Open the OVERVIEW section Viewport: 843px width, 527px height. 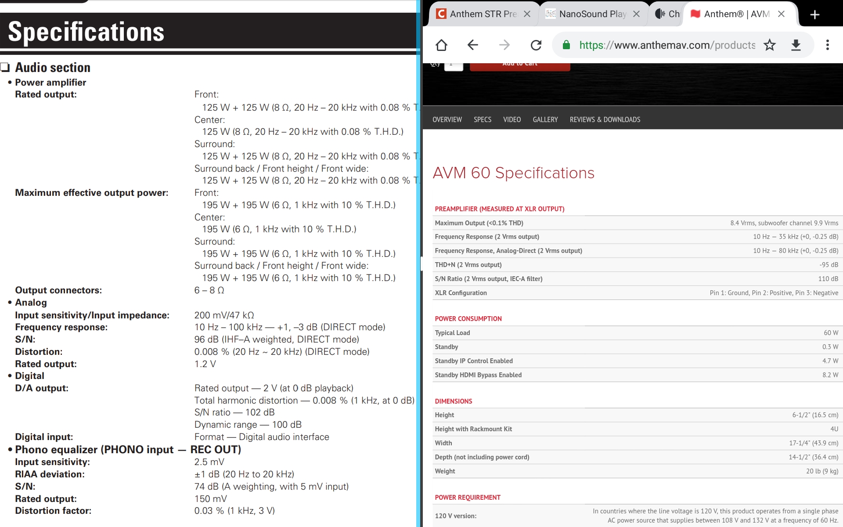pyautogui.click(x=447, y=119)
